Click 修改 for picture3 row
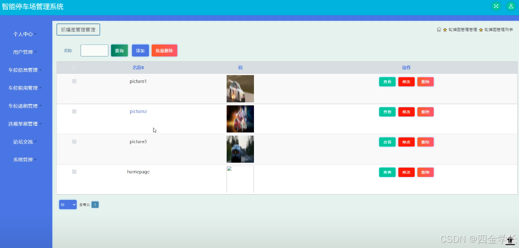The height and width of the screenshot is (248, 519). point(407,142)
